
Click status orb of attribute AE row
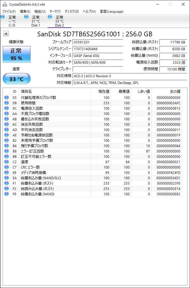click(6, 135)
